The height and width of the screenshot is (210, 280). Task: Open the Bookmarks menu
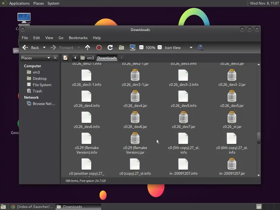click(x=78, y=38)
